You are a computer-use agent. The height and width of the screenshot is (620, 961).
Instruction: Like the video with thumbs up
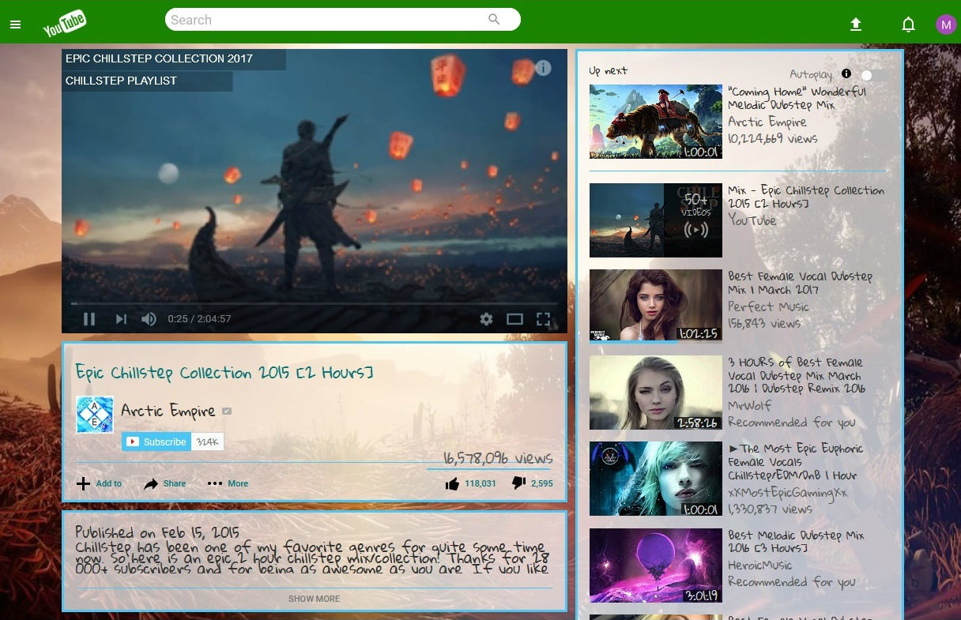[452, 483]
